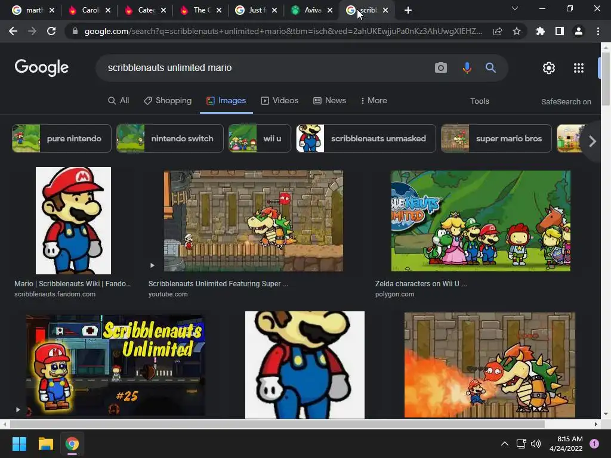Image resolution: width=611 pixels, height=458 pixels.
Task: Filter by nintendo switch chip
Action: click(170, 138)
